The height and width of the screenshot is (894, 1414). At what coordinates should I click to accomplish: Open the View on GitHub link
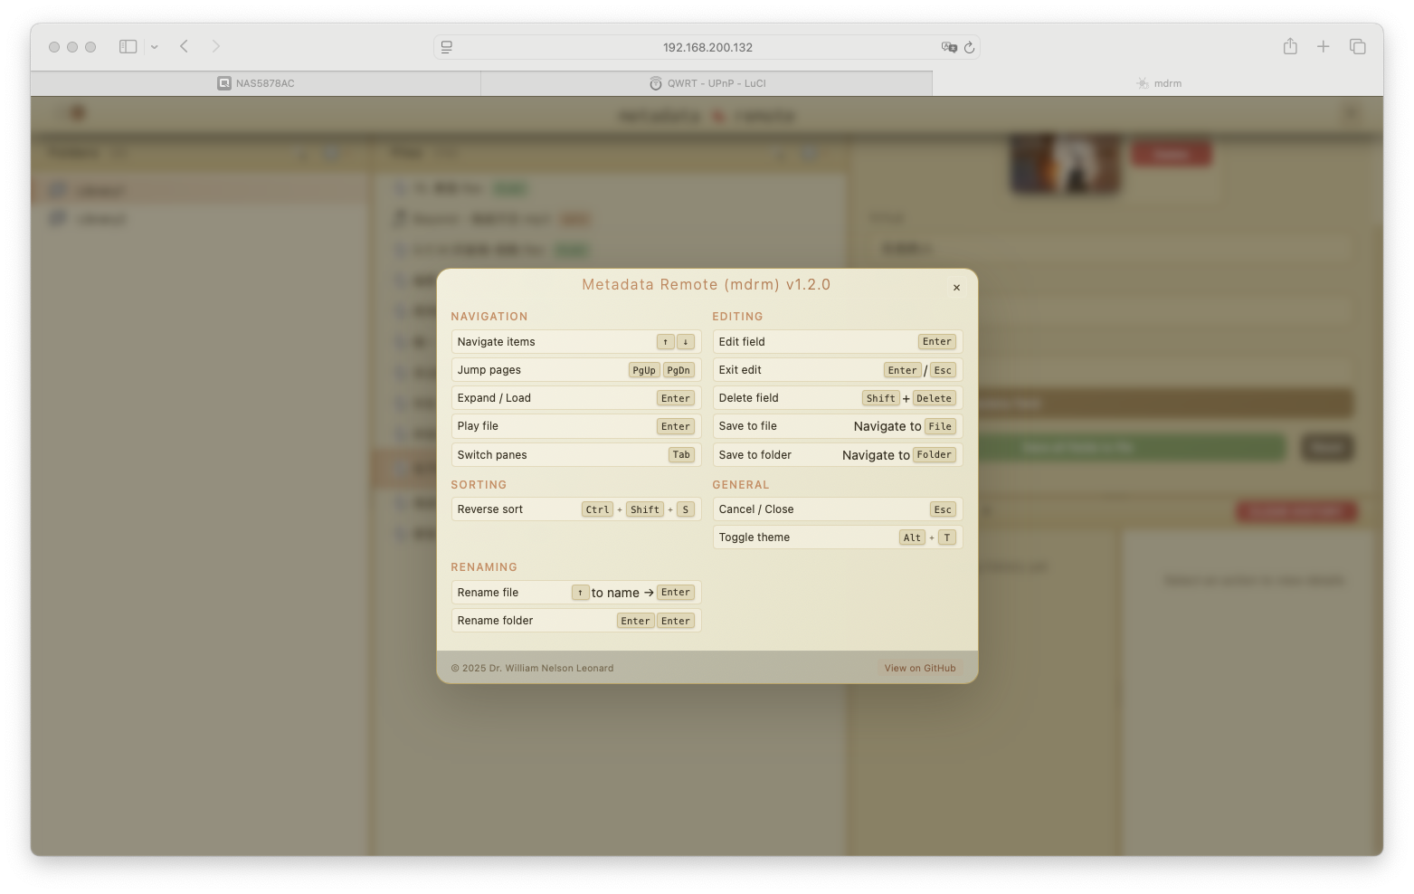[919, 669]
